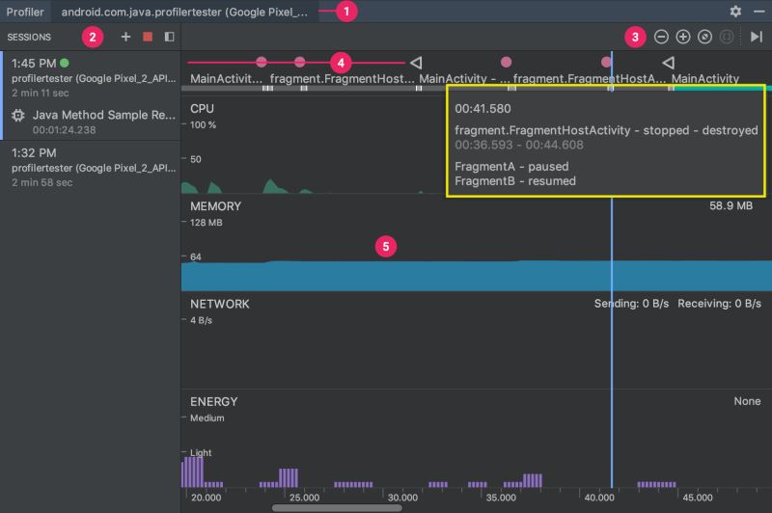Click the back-key triangle event after fragment.FragmentHost

tap(416, 63)
